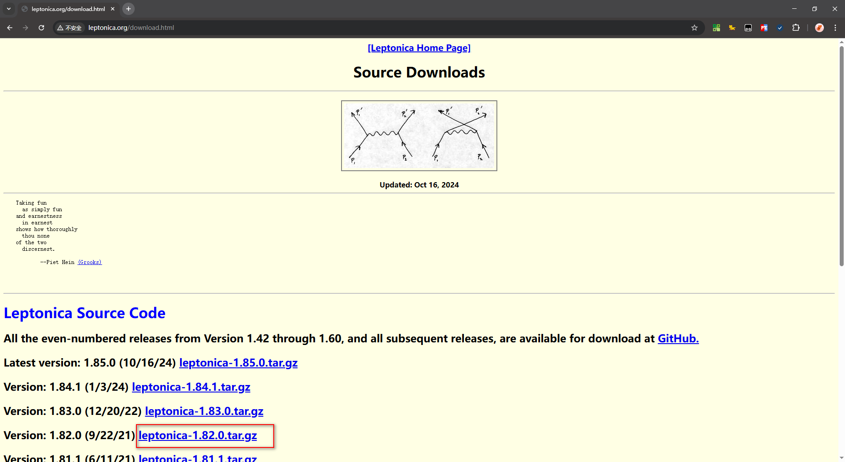Open Chrome's three-dot menu
This screenshot has height=462, width=845.
coord(835,28)
